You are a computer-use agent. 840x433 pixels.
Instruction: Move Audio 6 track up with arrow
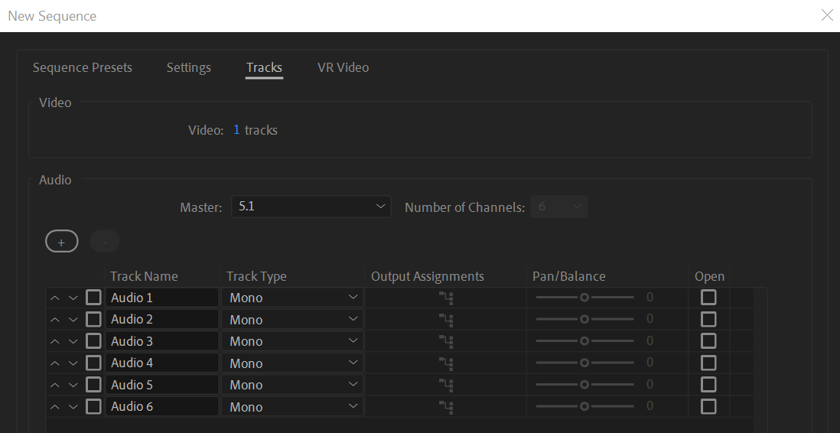tap(55, 406)
